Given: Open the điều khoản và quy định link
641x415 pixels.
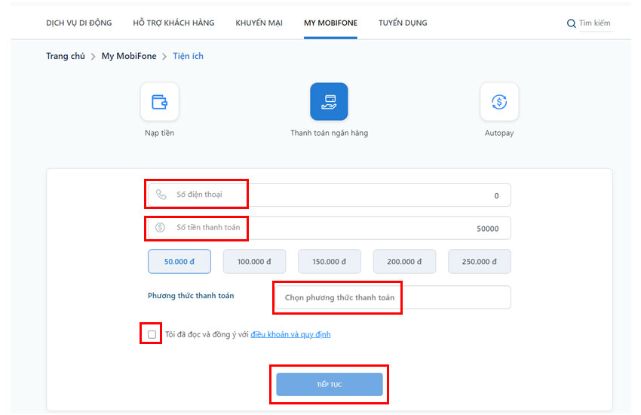Looking at the screenshot, I should [290, 334].
